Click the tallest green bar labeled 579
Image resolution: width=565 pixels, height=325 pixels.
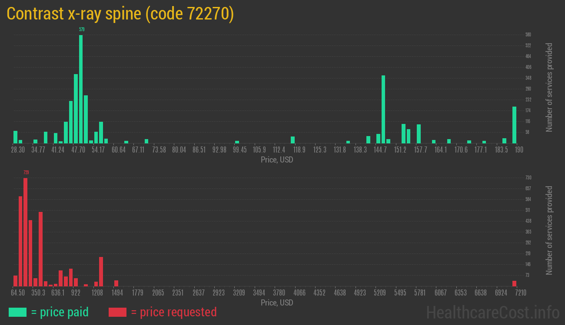click(81, 89)
